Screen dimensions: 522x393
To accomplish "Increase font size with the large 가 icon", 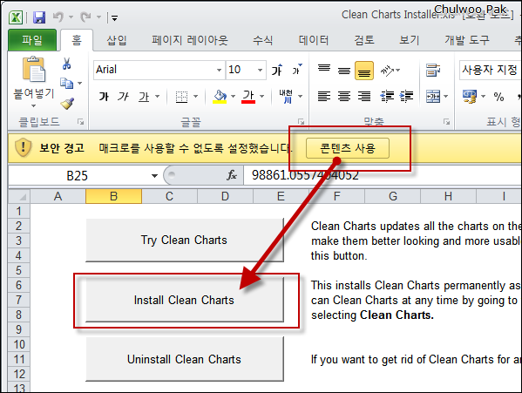I will [x=277, y=70].
